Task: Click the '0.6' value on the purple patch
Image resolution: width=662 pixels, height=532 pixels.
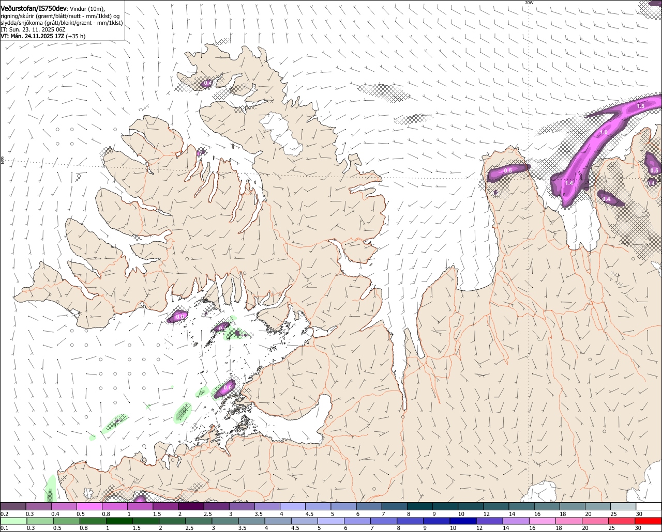Action: click(227, 387)
